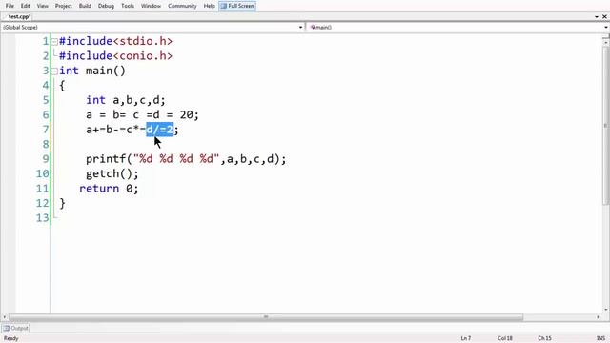Open the Output panel tab
610x343 pixels.
coord(15,328)
